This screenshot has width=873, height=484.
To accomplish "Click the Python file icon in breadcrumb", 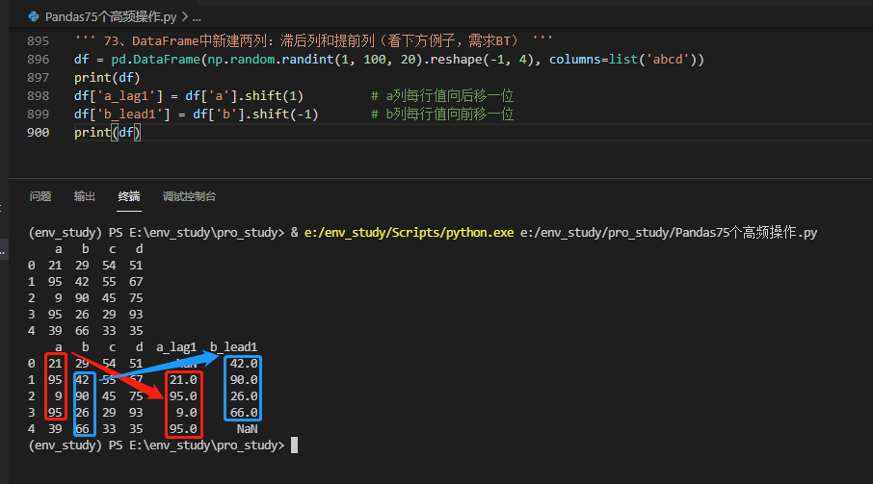I will pos(34,16).
